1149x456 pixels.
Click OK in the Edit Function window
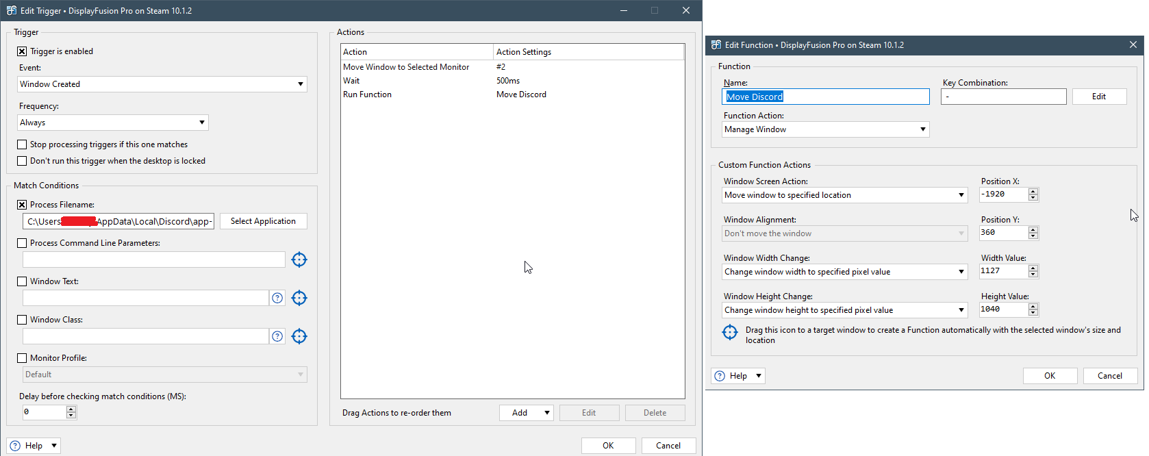(x=1050, y=376)
